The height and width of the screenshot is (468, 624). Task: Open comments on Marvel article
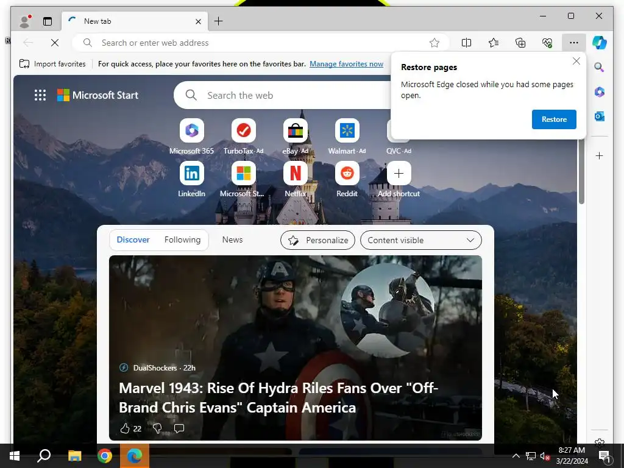click(x=179, y=428)
